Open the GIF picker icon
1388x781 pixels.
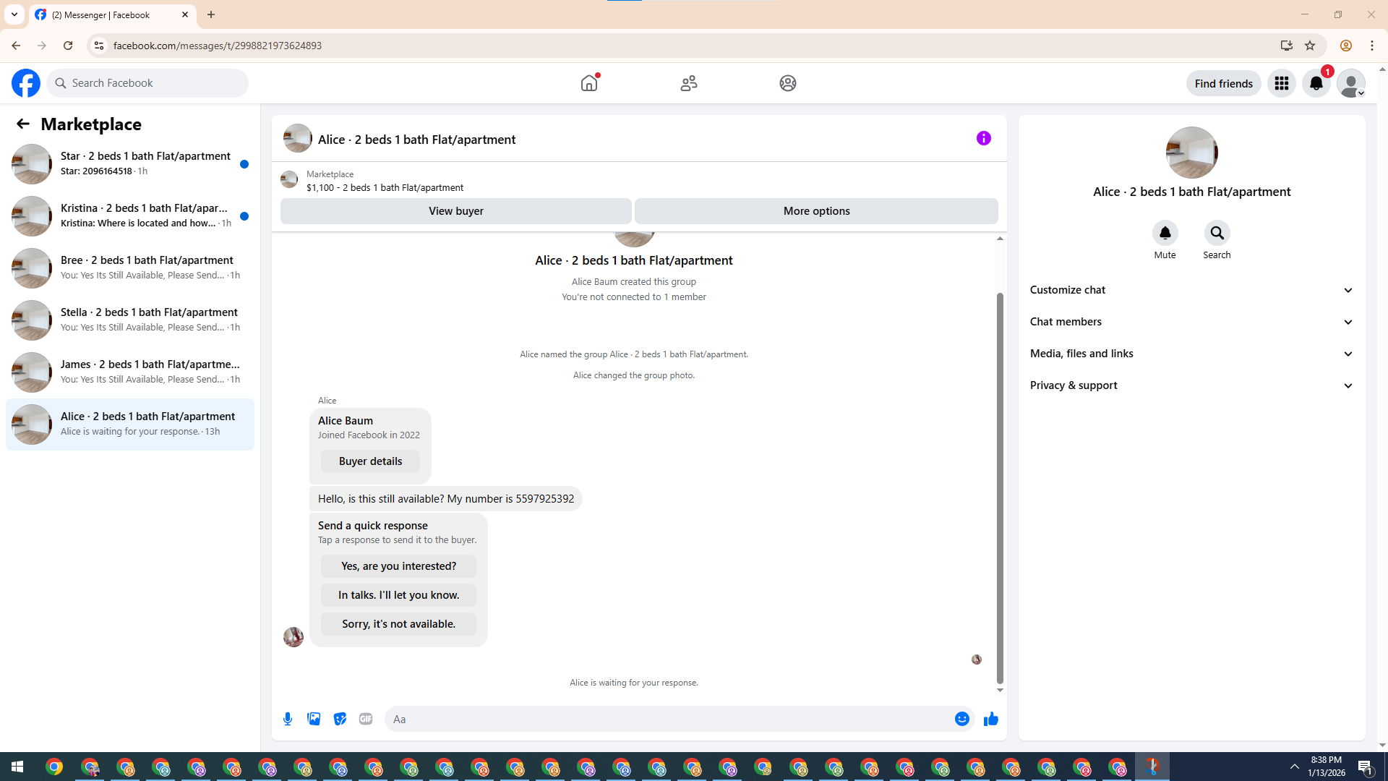click(366, 719)
